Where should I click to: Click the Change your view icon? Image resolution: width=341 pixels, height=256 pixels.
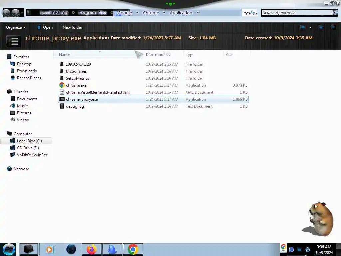coord(303,27)
